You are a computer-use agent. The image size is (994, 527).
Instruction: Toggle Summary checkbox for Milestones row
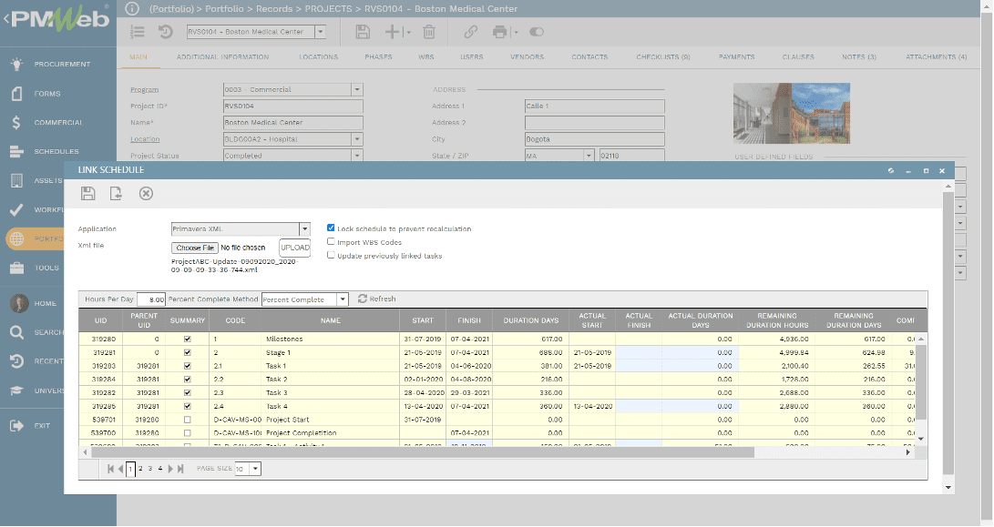(187, 339)
